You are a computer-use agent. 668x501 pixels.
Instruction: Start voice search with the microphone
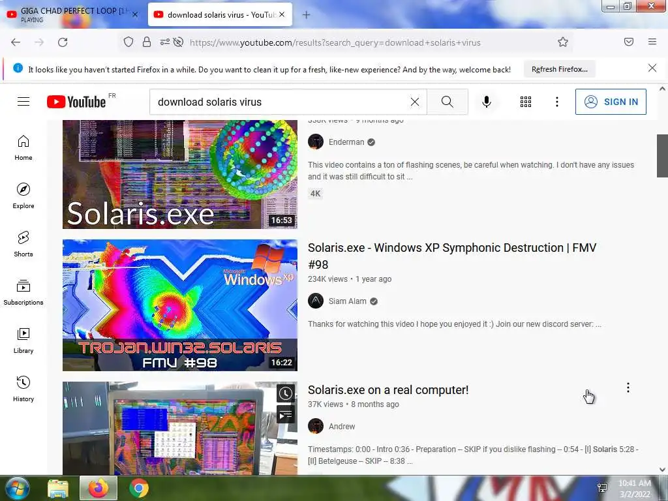tap(487, 102)
